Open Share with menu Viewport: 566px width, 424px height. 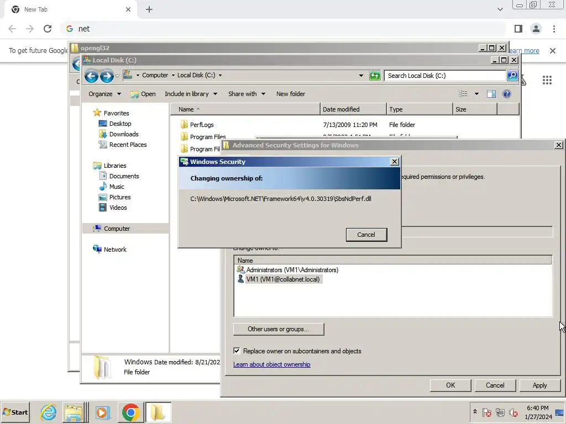[247, 94]
